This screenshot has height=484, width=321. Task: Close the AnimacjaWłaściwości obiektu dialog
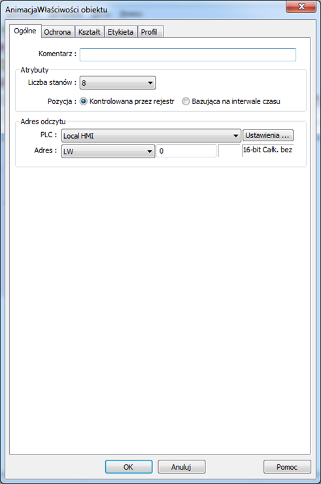pos(301,7)
